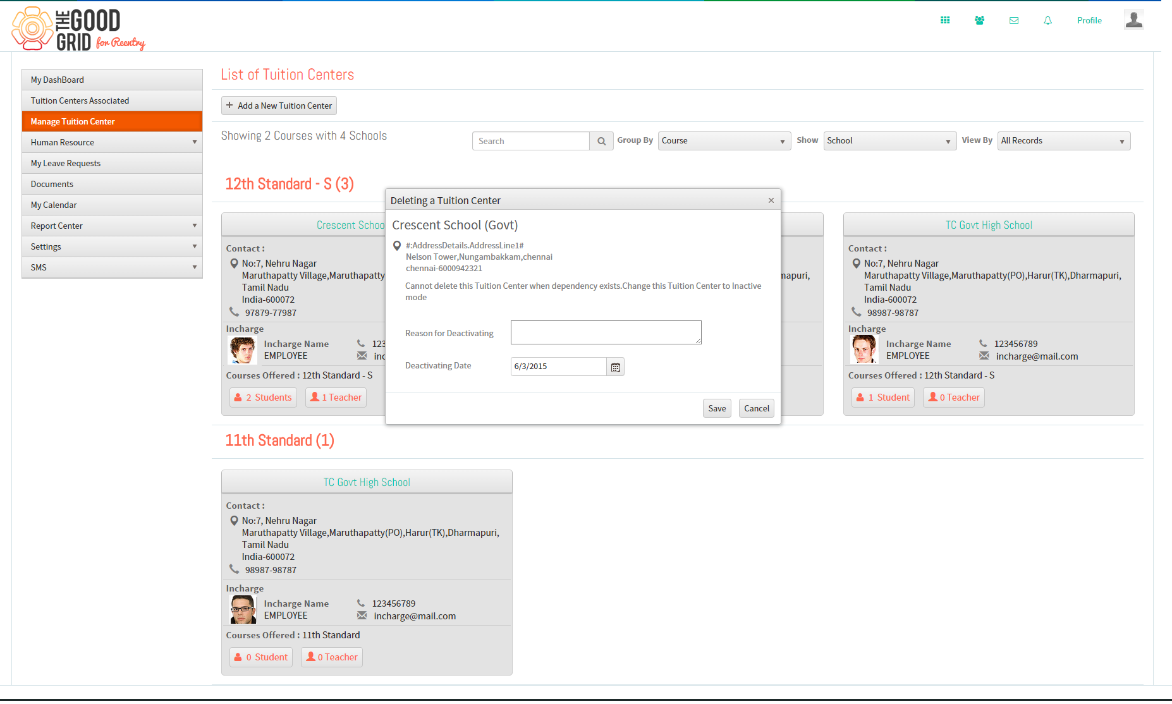1172x704 pixels.
Task: Open the View By All Records dropdown
Action: point(1064,141)
